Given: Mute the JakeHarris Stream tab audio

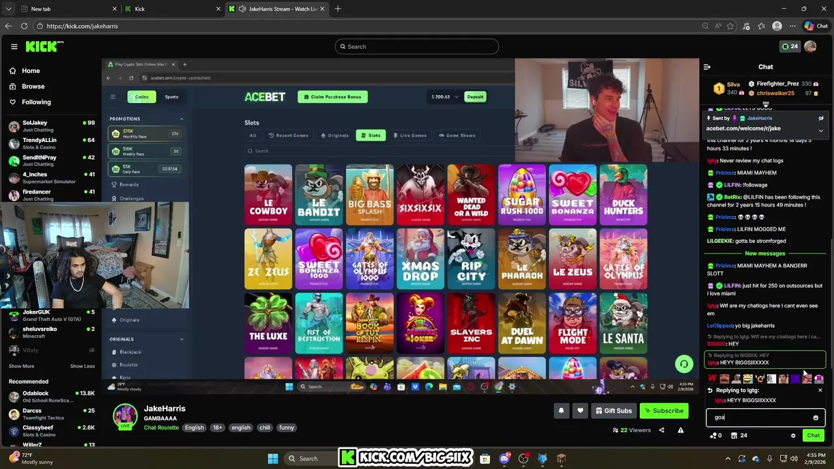Looking at the screenshot, I should [x=242, y=8].
